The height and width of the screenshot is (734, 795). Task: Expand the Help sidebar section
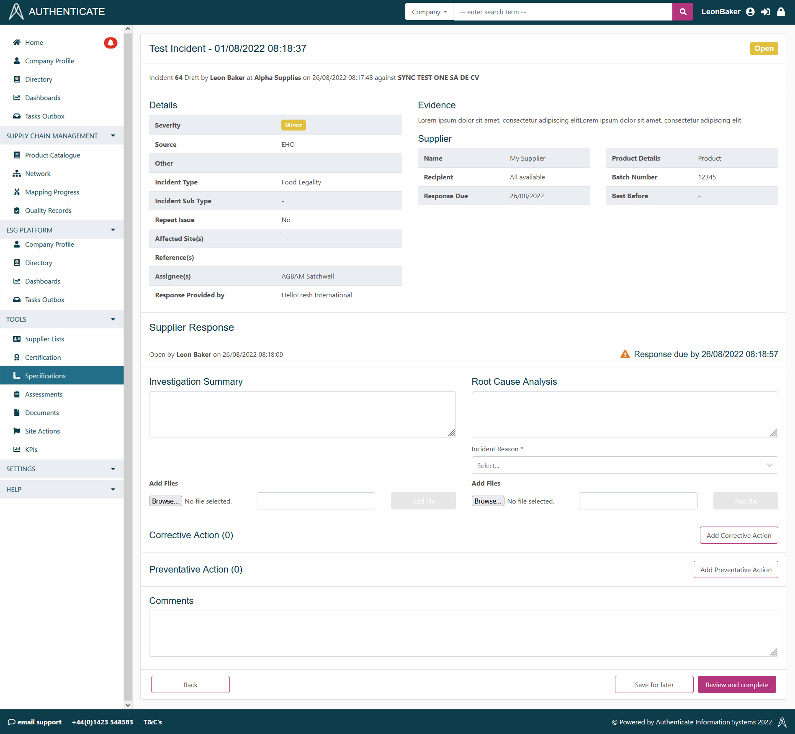(x=113, y=489)
